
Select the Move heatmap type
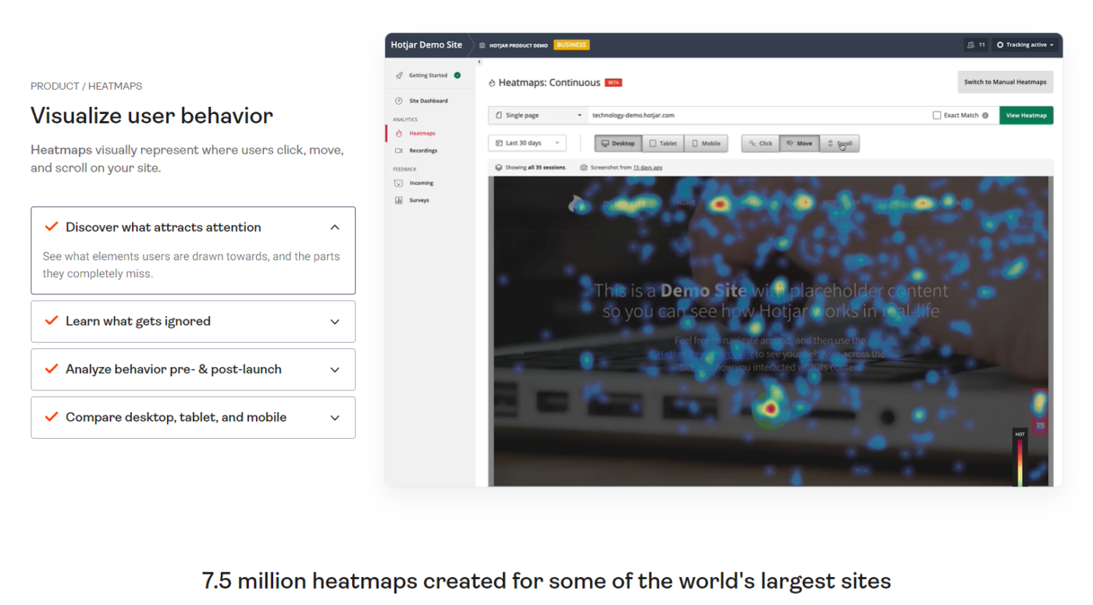click(x=799, y=144)
